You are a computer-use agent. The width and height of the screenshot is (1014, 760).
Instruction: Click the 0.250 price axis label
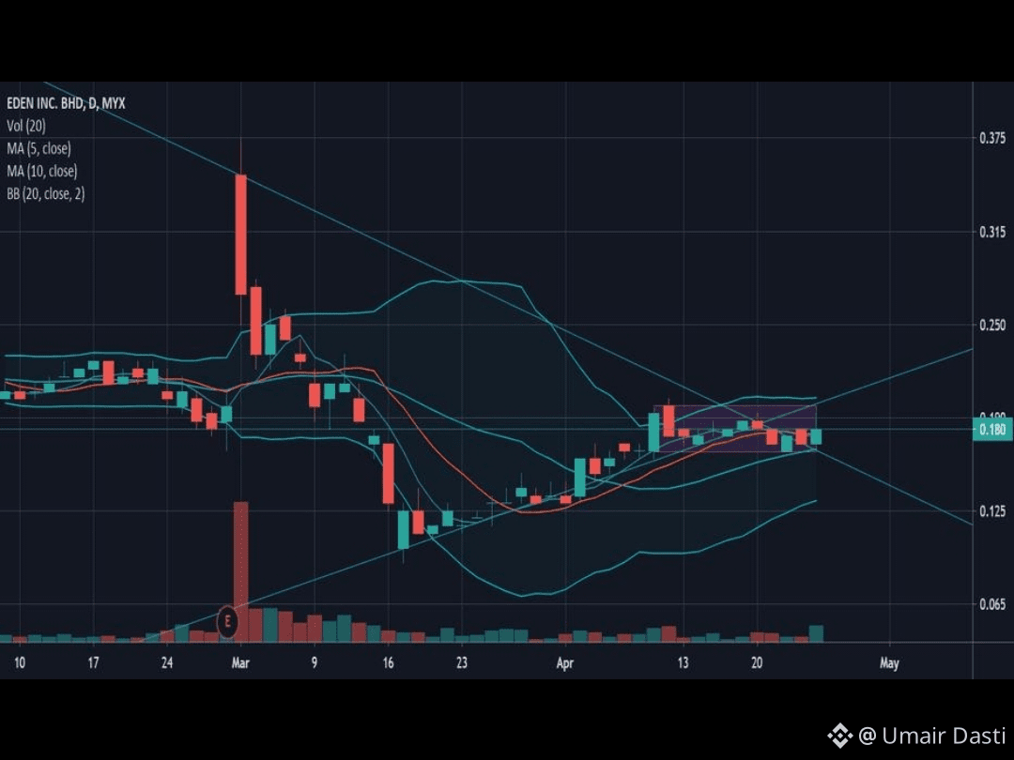click(992, 325)
